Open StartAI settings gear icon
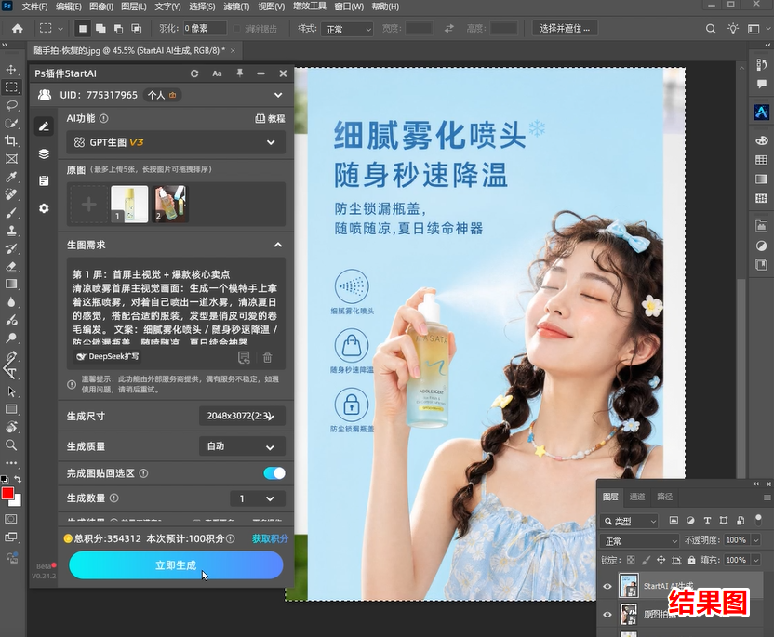The height and width of the screenshot is (637, 774). click(44, 208)
